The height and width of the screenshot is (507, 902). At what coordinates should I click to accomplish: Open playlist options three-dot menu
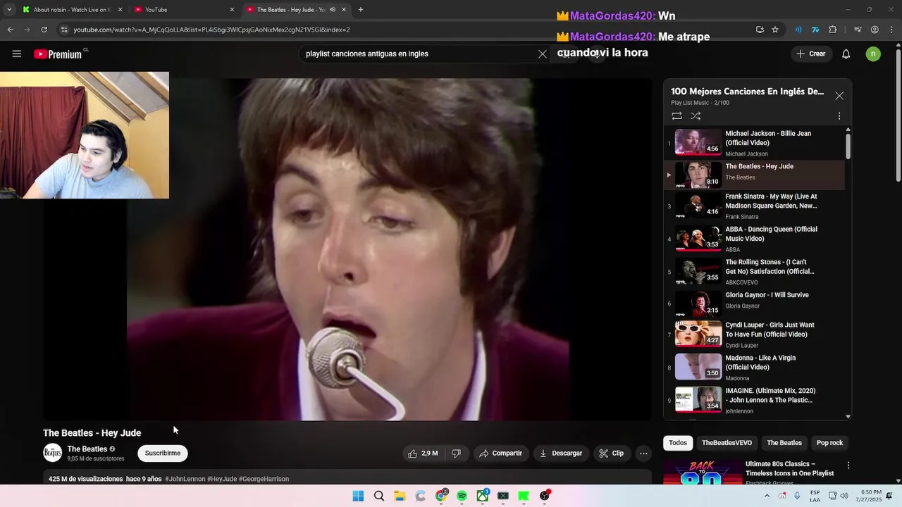click(x=839, y=115)
